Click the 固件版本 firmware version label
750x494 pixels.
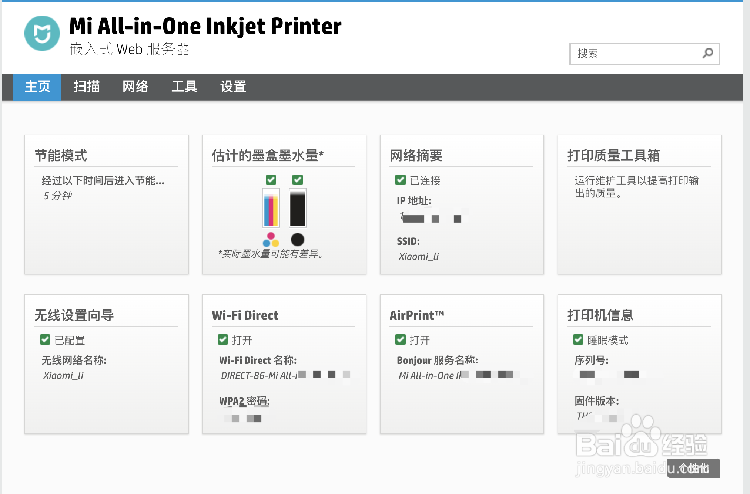597,401
